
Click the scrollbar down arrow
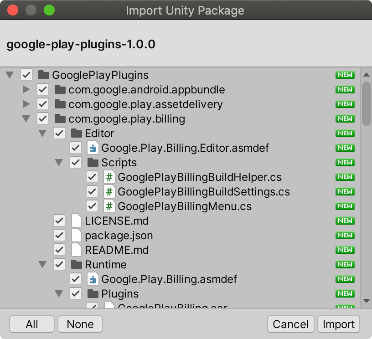pos(366,300)
